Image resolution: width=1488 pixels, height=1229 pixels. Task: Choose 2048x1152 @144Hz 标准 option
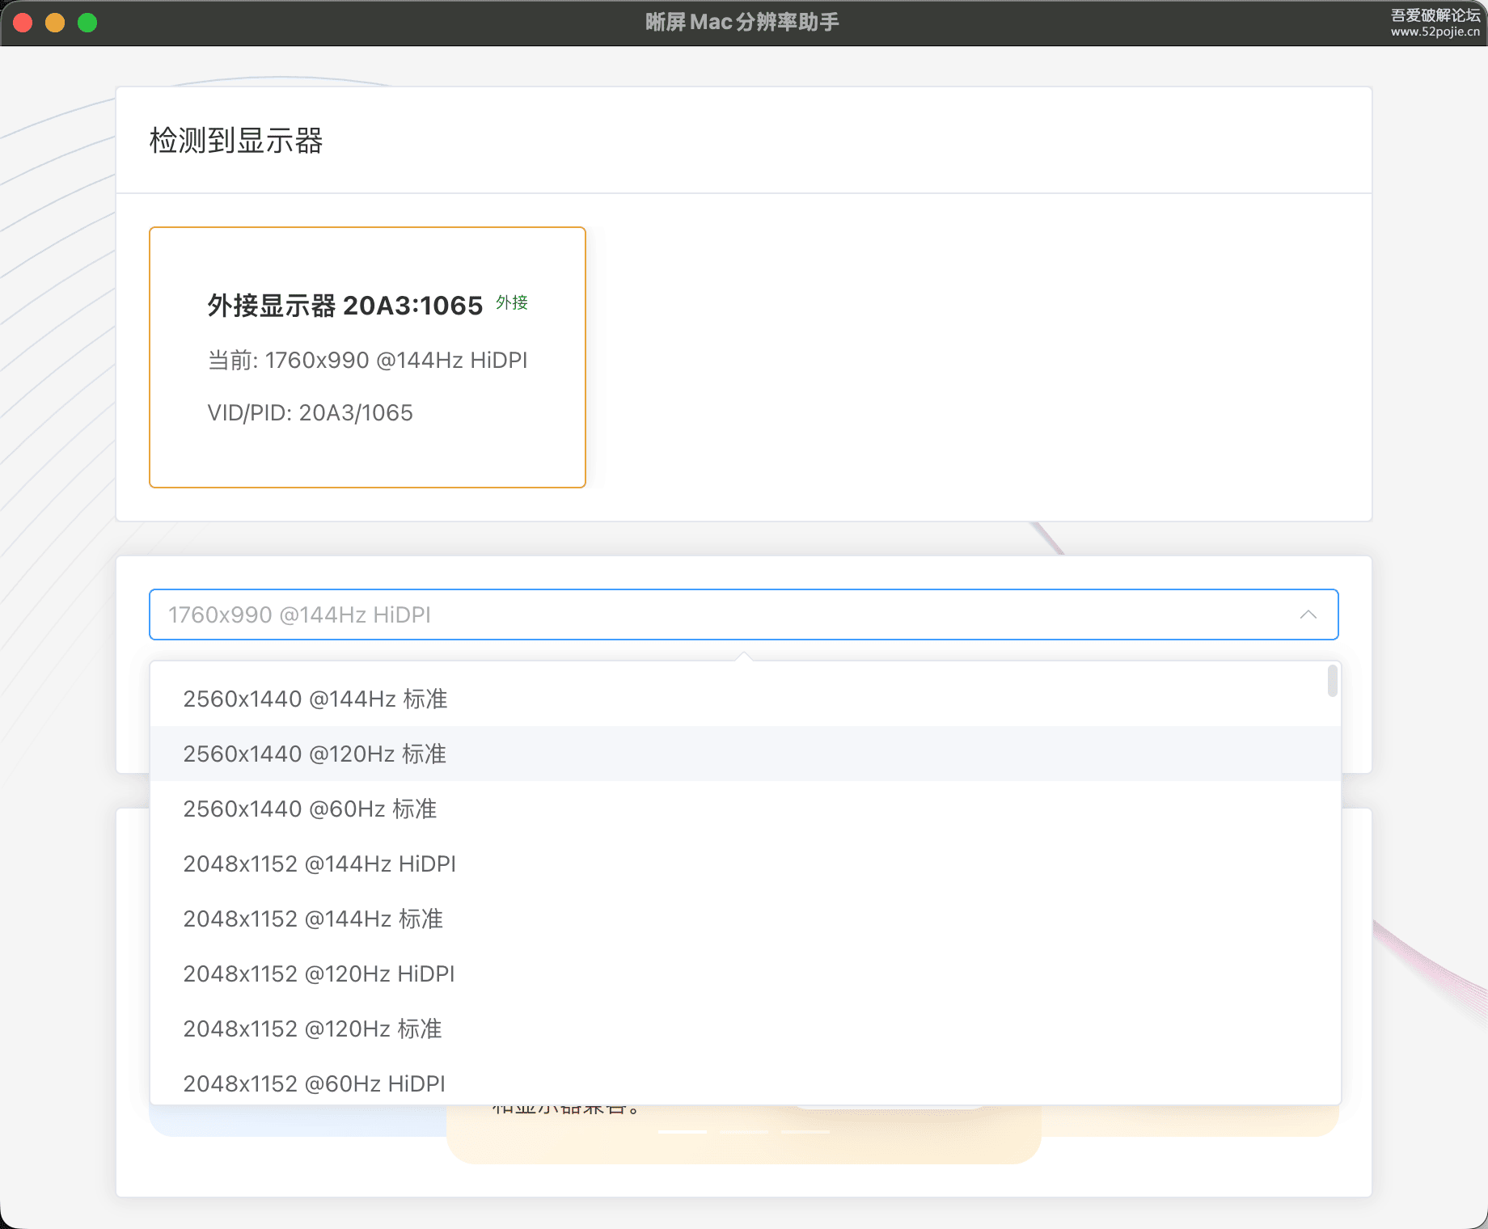coord(313,919)
